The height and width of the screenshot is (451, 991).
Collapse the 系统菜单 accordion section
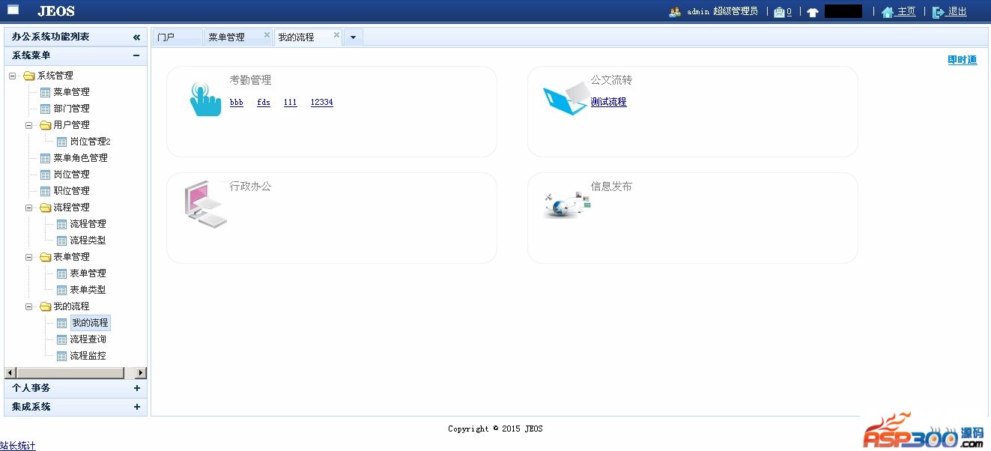tap(136, 55)
